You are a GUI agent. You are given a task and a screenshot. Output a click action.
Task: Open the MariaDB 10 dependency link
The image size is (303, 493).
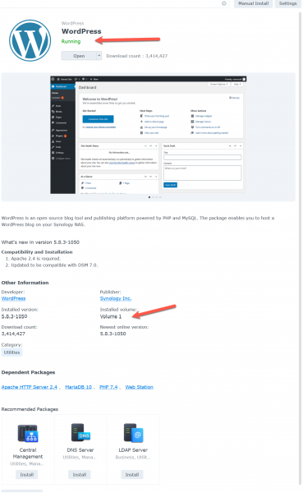pos(78,387)
